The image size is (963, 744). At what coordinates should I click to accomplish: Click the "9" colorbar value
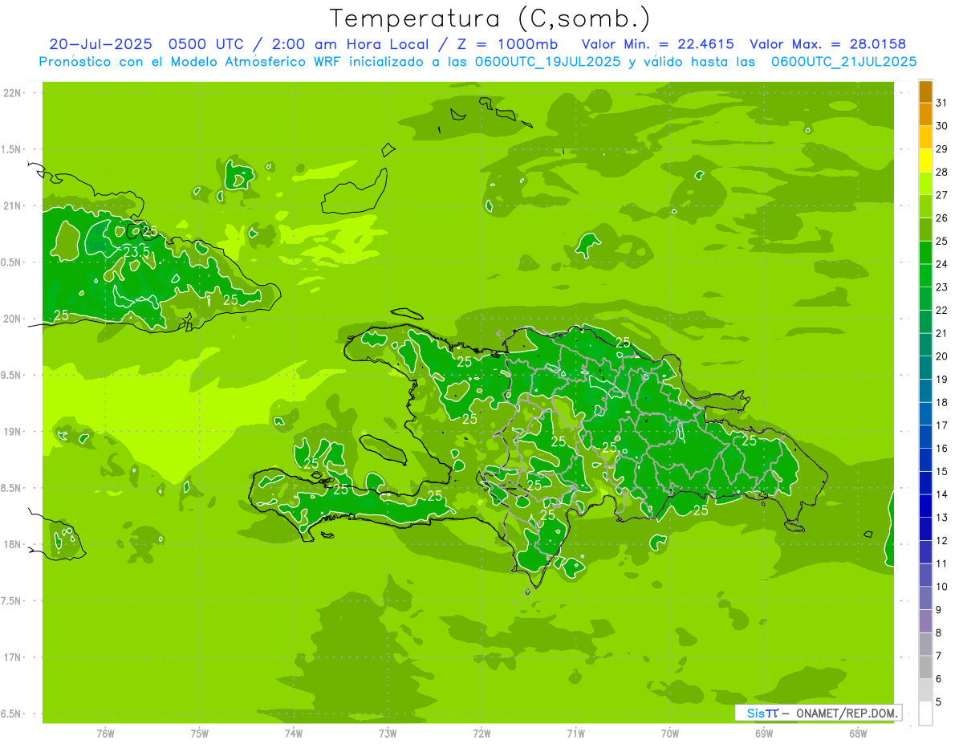(x=939, y=610)
